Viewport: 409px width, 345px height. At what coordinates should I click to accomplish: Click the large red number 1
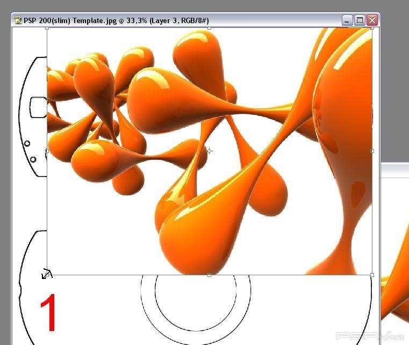(49, 315)
